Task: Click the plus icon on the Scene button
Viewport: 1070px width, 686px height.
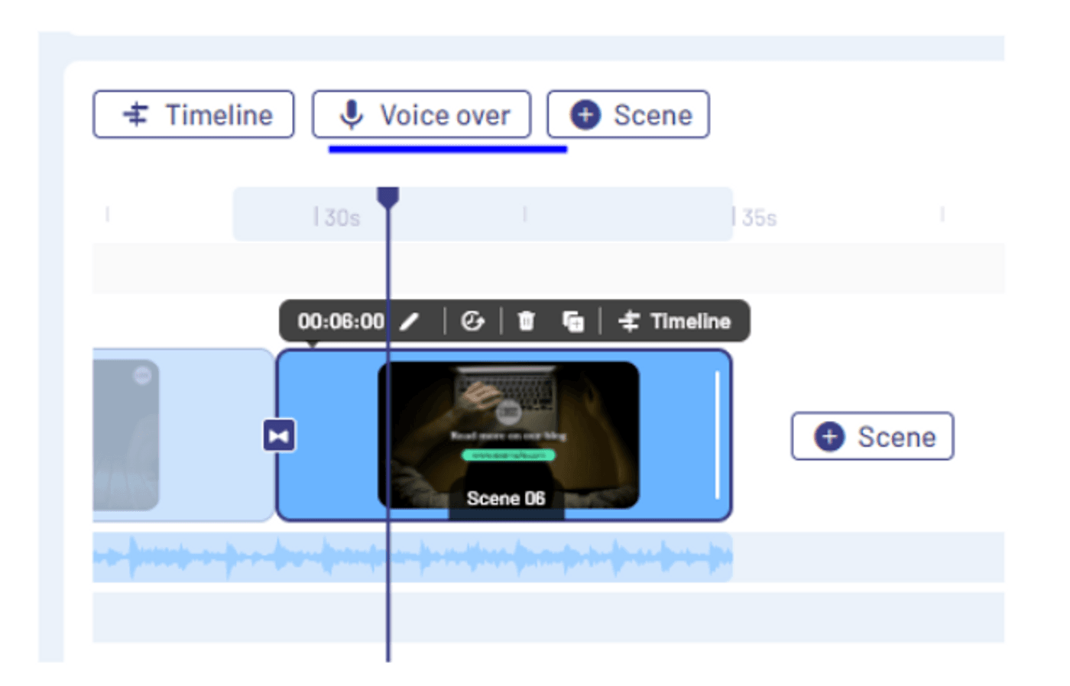Action: pyautogui.click(x=585, y=114)
